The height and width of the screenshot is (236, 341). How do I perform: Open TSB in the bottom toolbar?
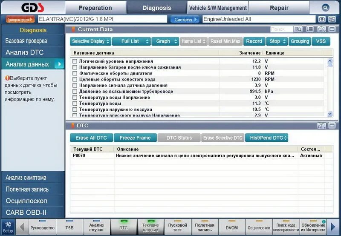coord(69,227)
